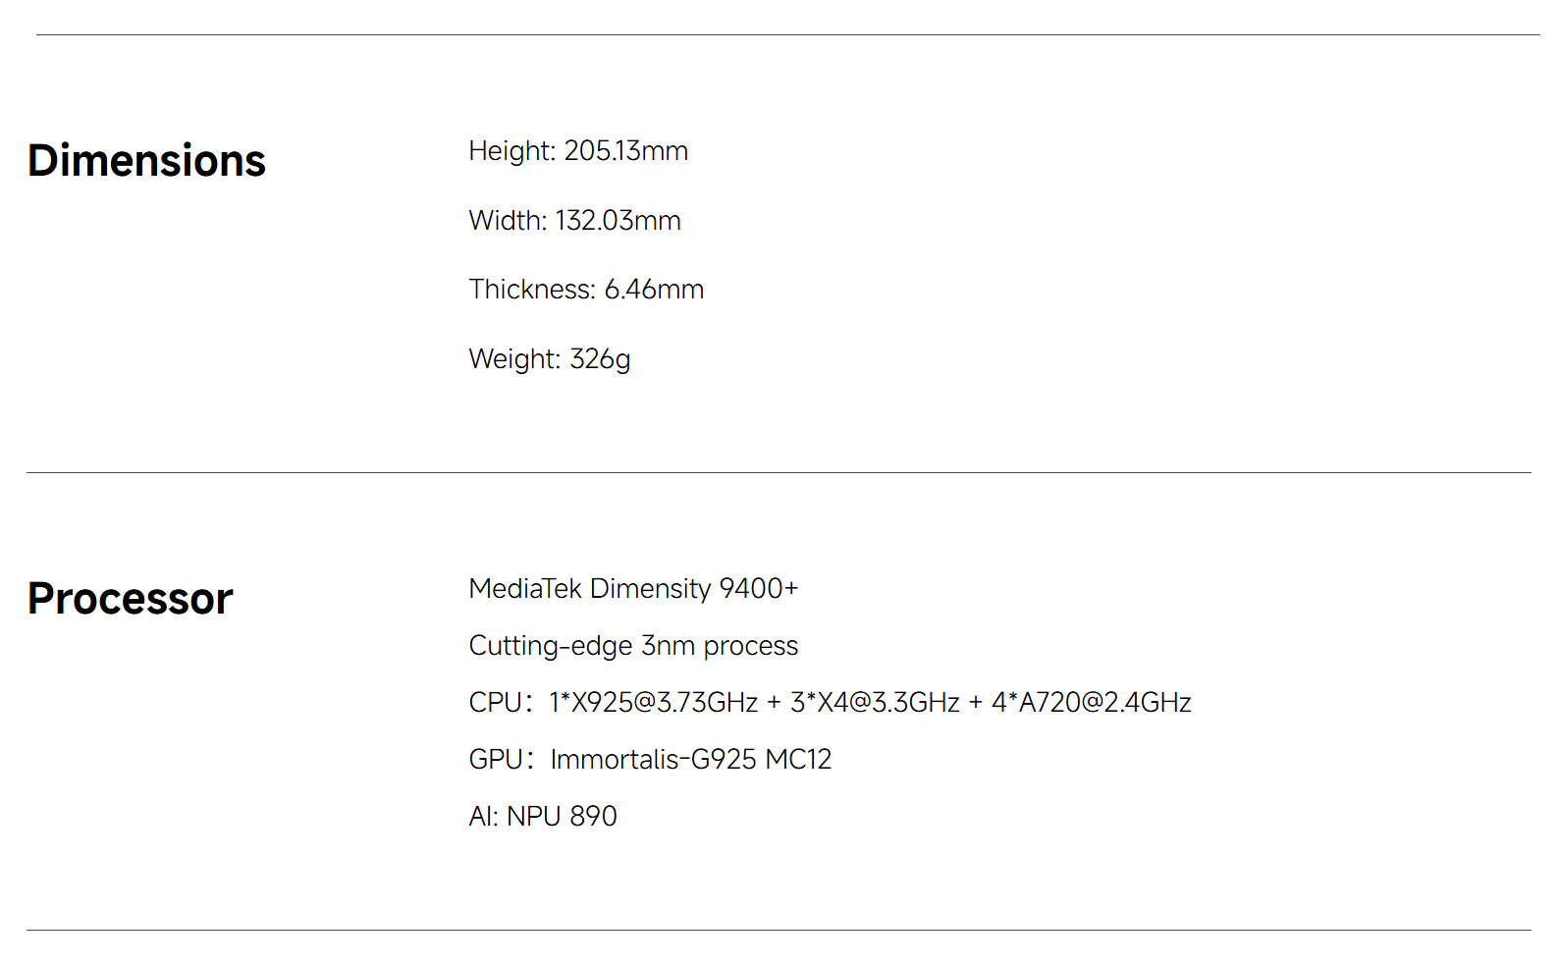Click the "GPU" label text
The width and height of the screenshot is (1558, 965).
[x=496, y=760]
